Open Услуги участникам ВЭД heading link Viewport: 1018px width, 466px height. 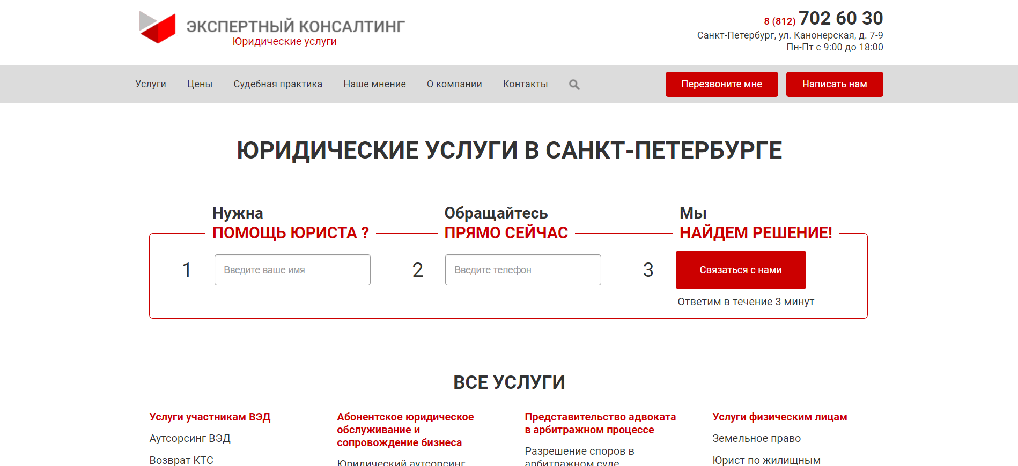(x=210, y=417)
